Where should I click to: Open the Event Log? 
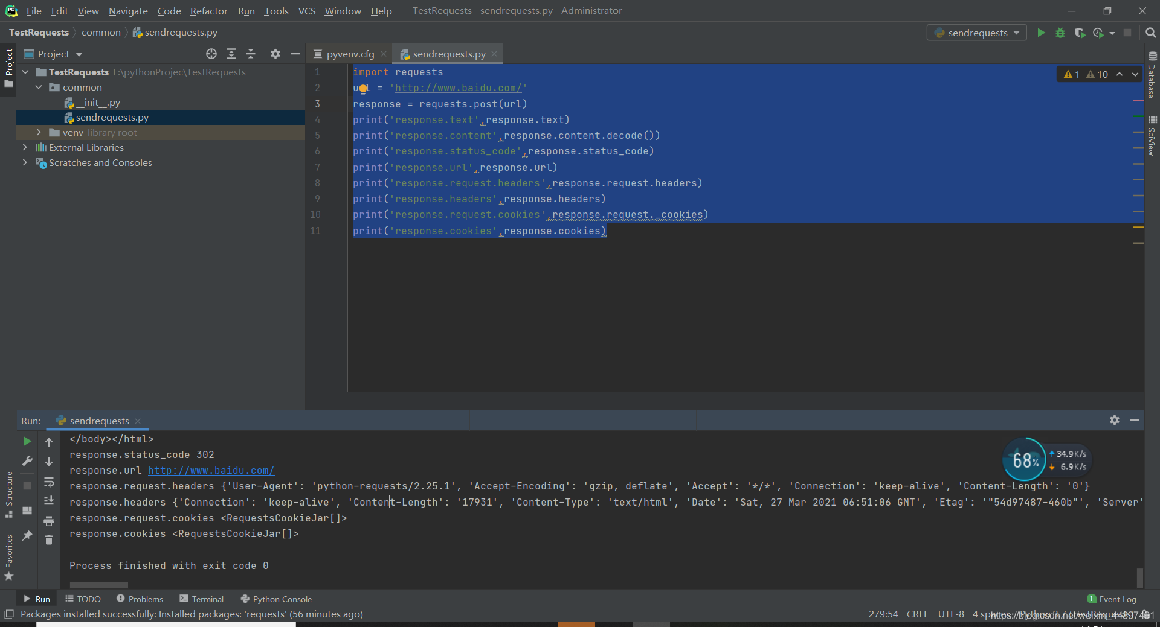[1112, 599]
